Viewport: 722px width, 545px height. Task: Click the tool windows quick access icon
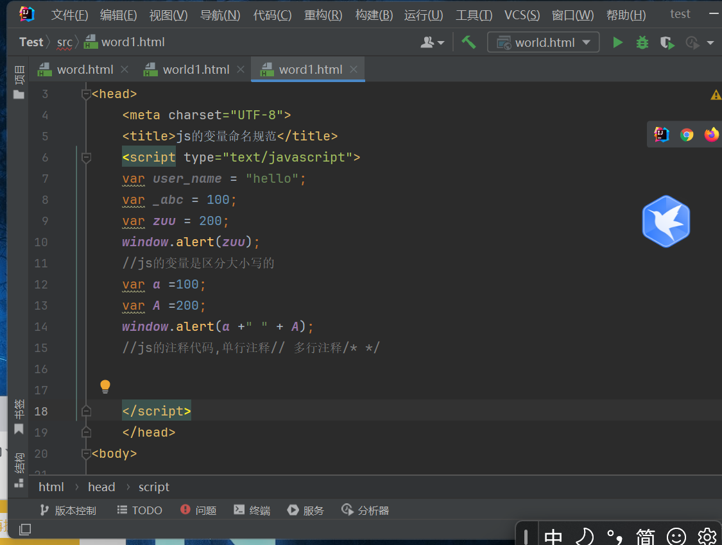(25, 530)
